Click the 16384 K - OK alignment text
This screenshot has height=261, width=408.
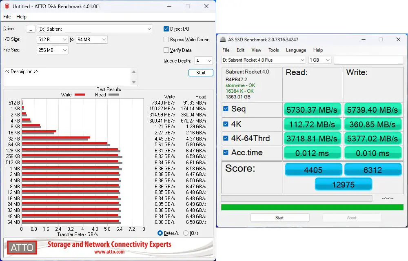point(239,91)
